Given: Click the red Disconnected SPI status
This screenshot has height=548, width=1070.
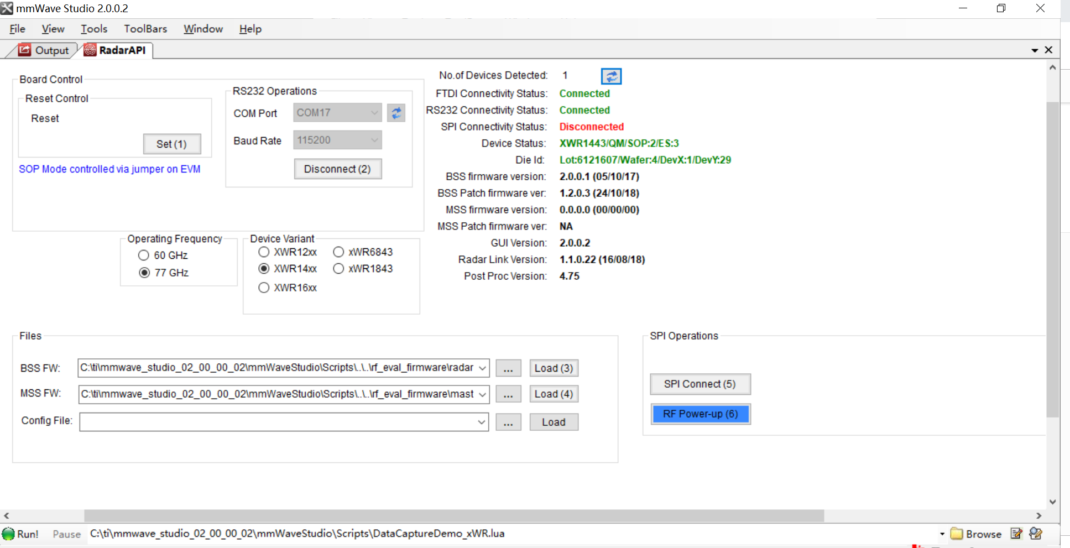Looking at the screenshot, I should point(591,127).
